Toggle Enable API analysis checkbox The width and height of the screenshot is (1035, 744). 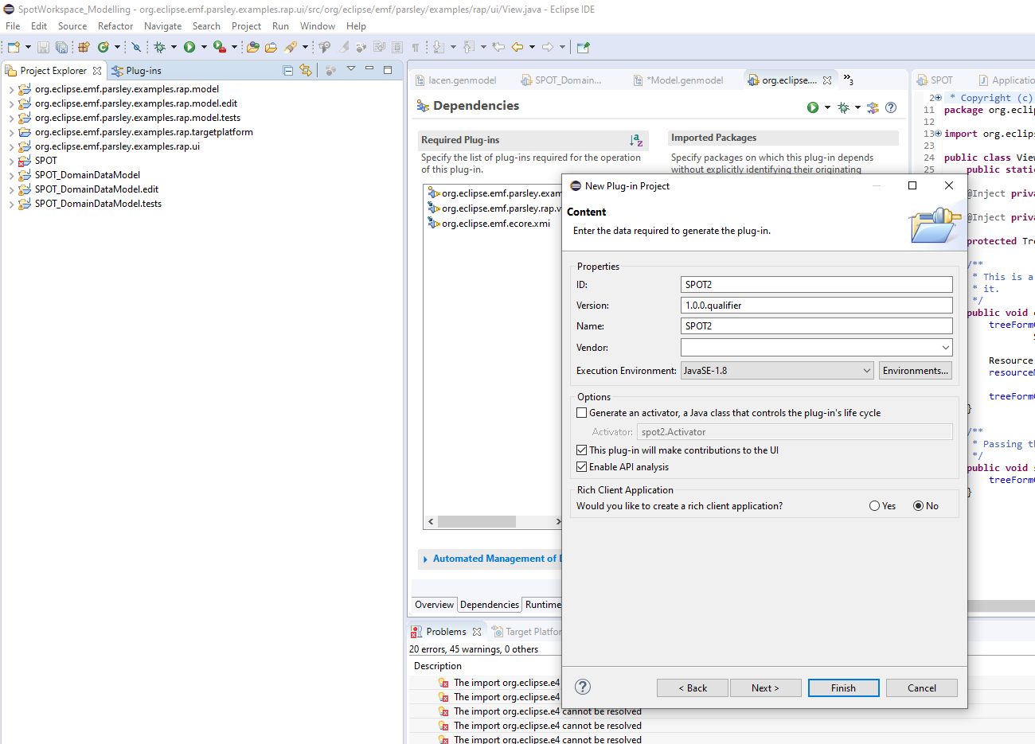pyautogui.click(x=581, y=467)
